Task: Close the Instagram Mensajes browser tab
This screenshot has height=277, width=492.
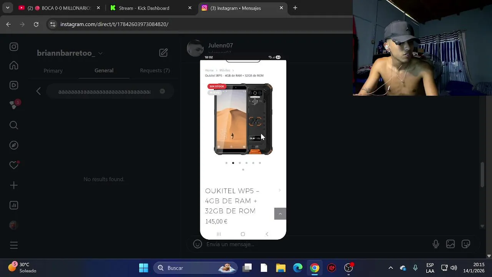Action: (x=281, y=8)
